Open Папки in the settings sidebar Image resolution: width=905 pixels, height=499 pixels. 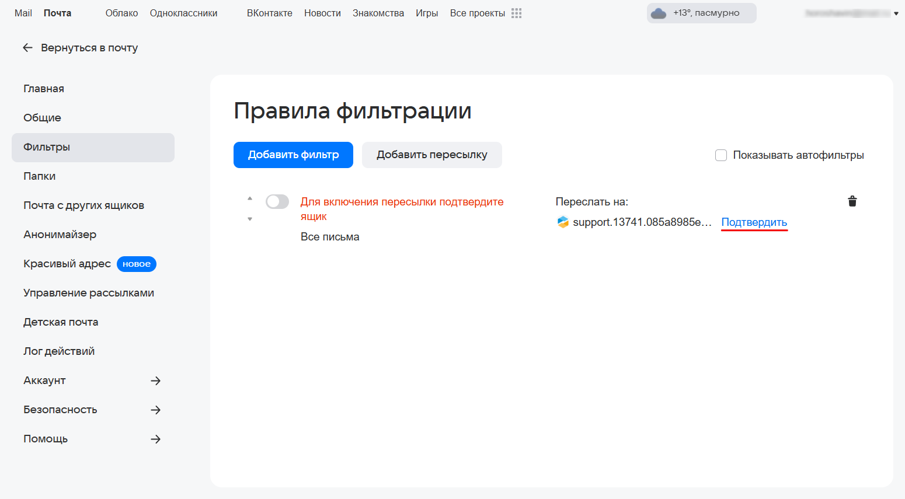(40, 176)
